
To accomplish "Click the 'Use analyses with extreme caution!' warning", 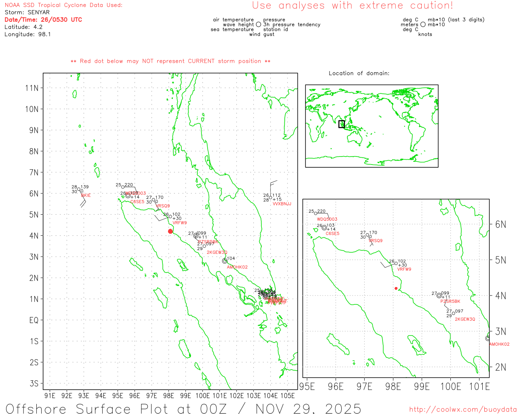I will (352, 6).
